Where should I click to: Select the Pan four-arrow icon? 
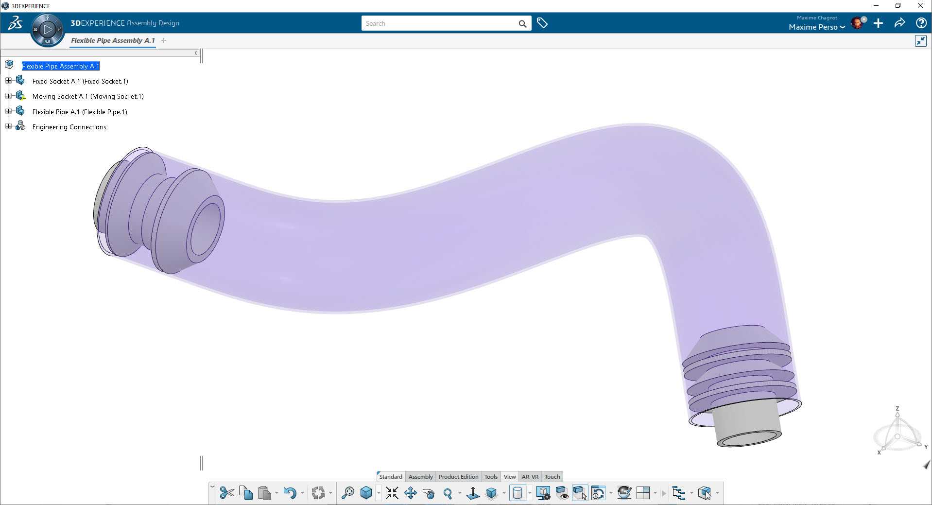pyautogui.click(x=410, y=493)
